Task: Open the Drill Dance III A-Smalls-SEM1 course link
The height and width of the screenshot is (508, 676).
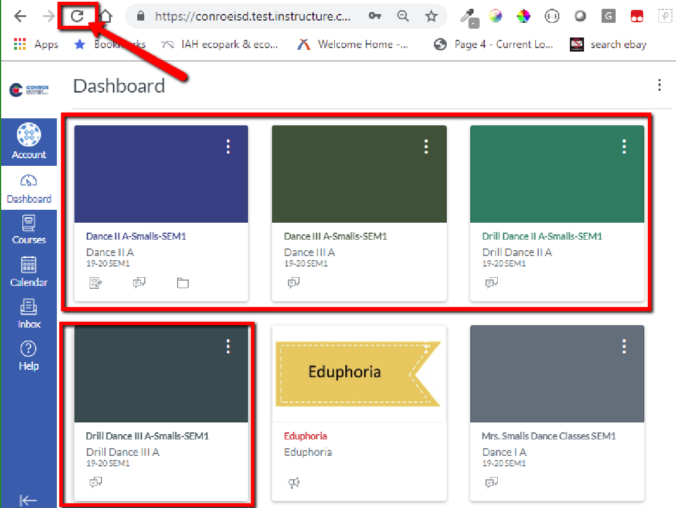Action: 147,436
